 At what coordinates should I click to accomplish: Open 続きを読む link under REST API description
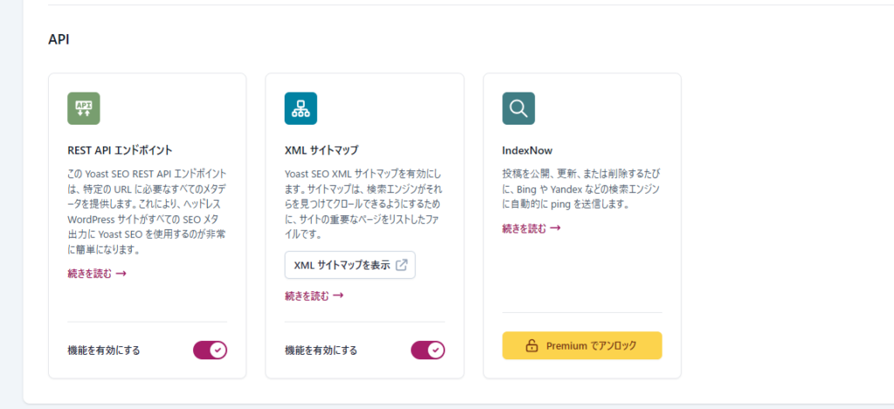click(x=90, y=274)
